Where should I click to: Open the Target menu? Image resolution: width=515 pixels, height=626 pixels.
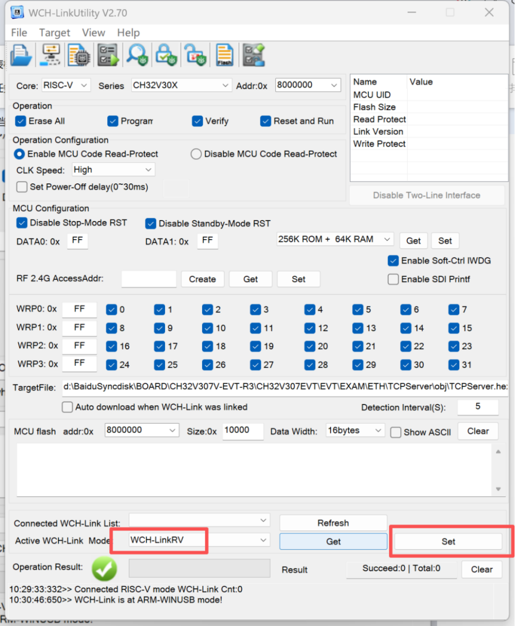54,32
